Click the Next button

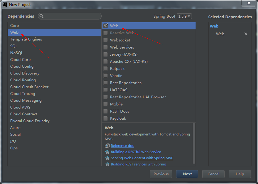(x=187, y=174)
